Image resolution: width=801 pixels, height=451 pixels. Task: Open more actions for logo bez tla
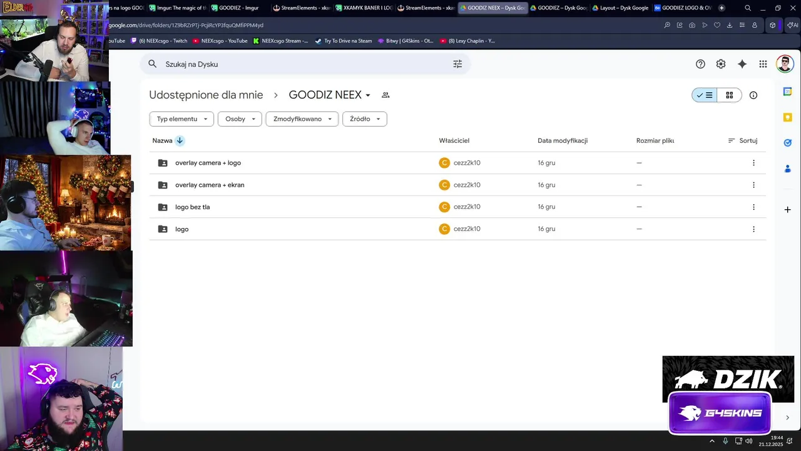(x=753, y=207)
